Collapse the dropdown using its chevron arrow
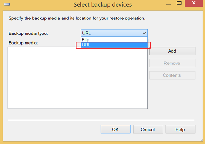The width and height of the screenshot is (205, 144). point(144,33)
